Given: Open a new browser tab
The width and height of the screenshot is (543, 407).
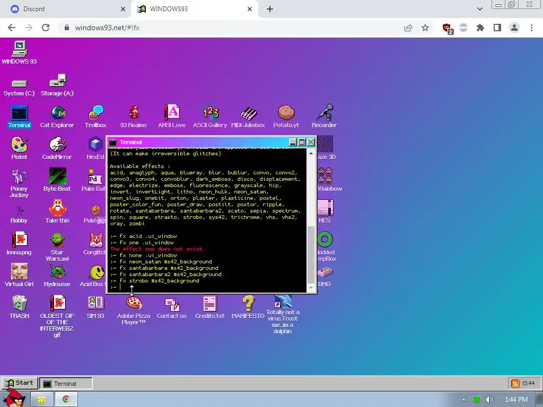Looking at the screenshot, I should [x=270, y=10].
